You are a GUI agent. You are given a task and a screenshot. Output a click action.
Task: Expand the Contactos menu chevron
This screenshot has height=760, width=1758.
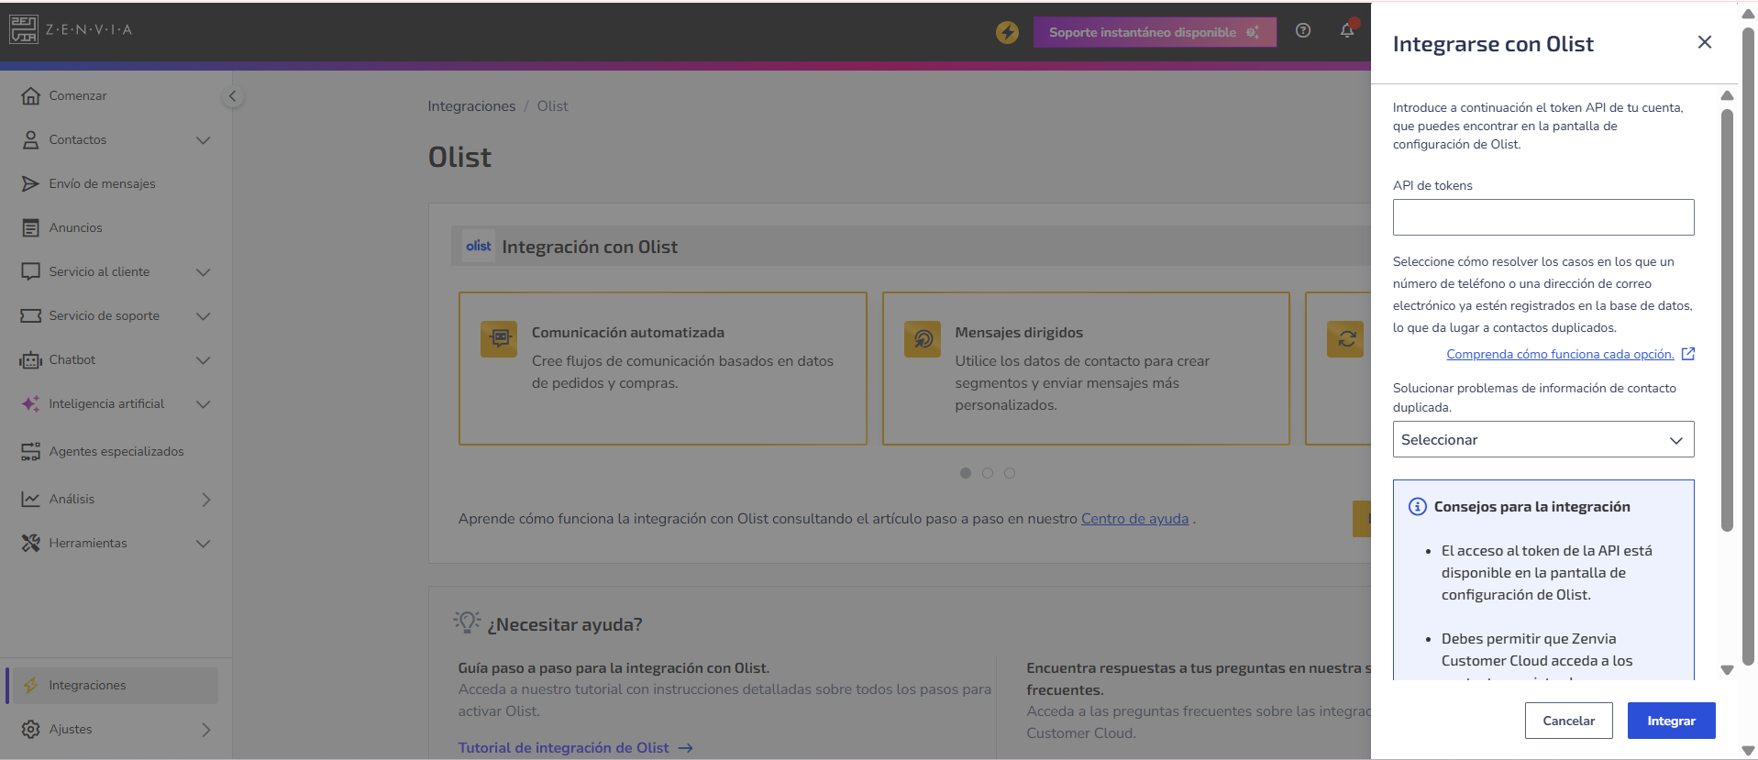click(204, 140)
